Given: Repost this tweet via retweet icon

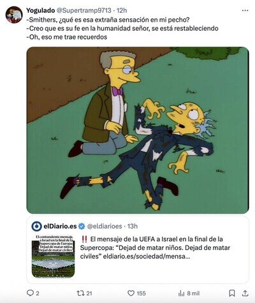Looking at the screenshot, I should click(x=80, y=293).
